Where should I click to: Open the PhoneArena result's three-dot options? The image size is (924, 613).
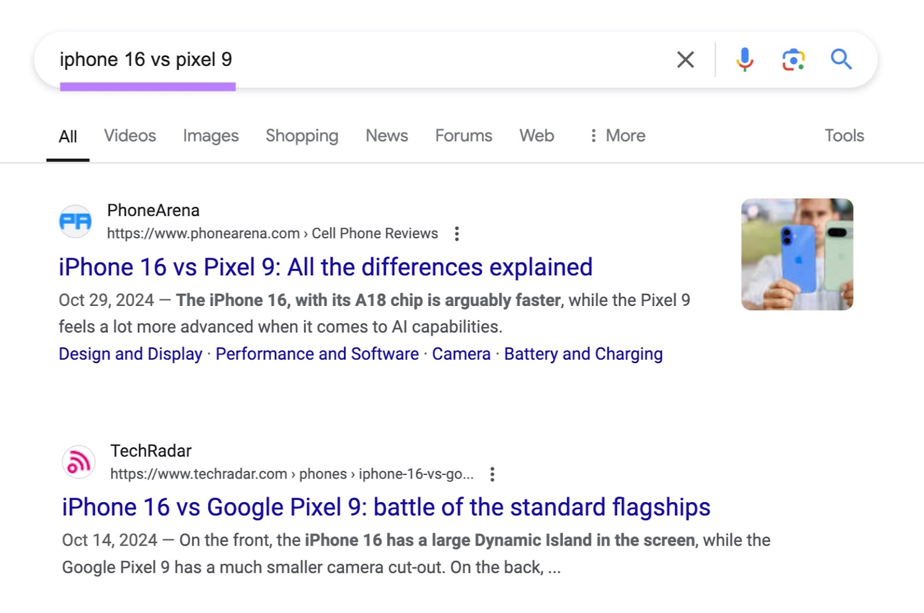pyautogui.click(x=457, y=234)
